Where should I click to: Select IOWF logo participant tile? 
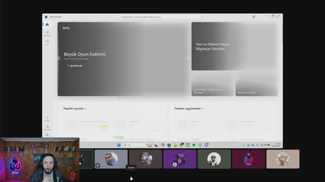249,159
